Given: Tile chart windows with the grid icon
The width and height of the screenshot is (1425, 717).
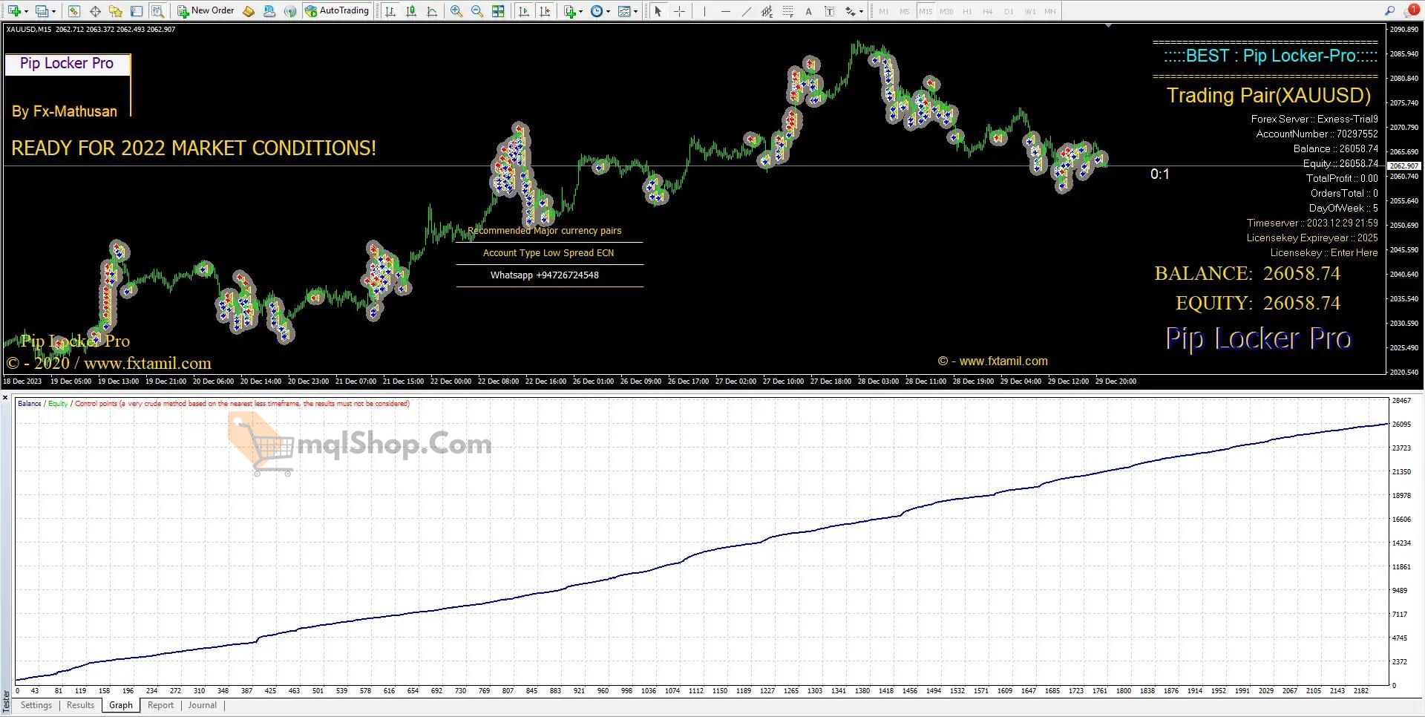Looking at the screenshot, I should click(x=499, y=11).
